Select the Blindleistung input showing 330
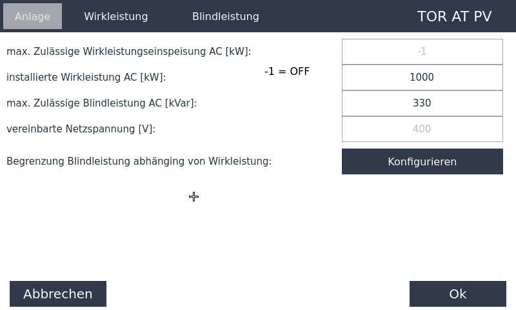This screenshot has height=310, width=516. (422, 103)
